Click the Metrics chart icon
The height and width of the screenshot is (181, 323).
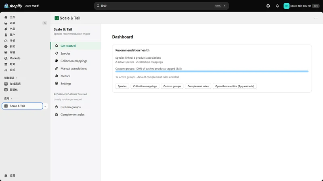coord(56,76)
